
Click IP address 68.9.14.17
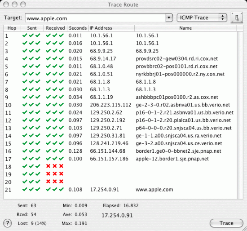click(x=103, y=59)
